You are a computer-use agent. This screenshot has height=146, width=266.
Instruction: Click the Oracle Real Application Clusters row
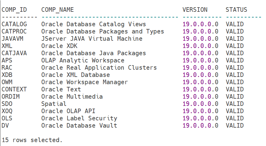pos(123,68)
